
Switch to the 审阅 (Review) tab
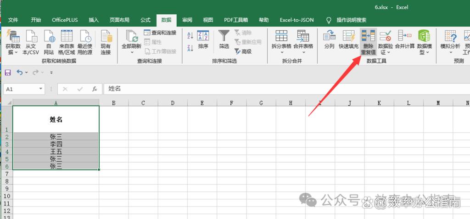pos(187,20)
